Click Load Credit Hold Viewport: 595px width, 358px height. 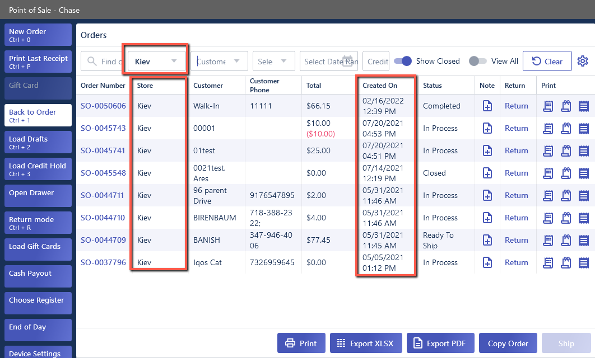[38, 169]
